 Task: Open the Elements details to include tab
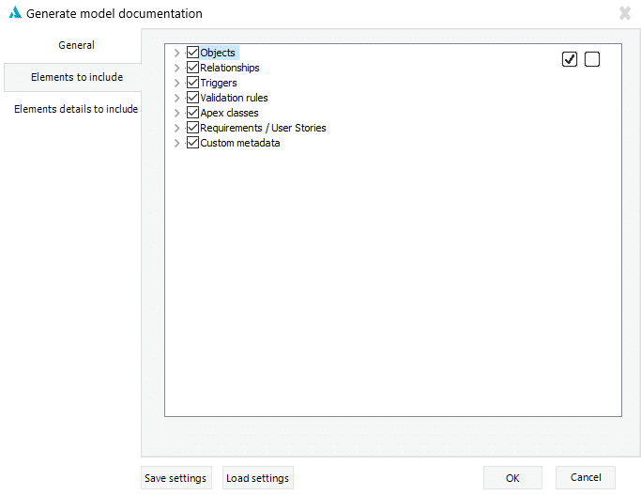tap(76, 109)
